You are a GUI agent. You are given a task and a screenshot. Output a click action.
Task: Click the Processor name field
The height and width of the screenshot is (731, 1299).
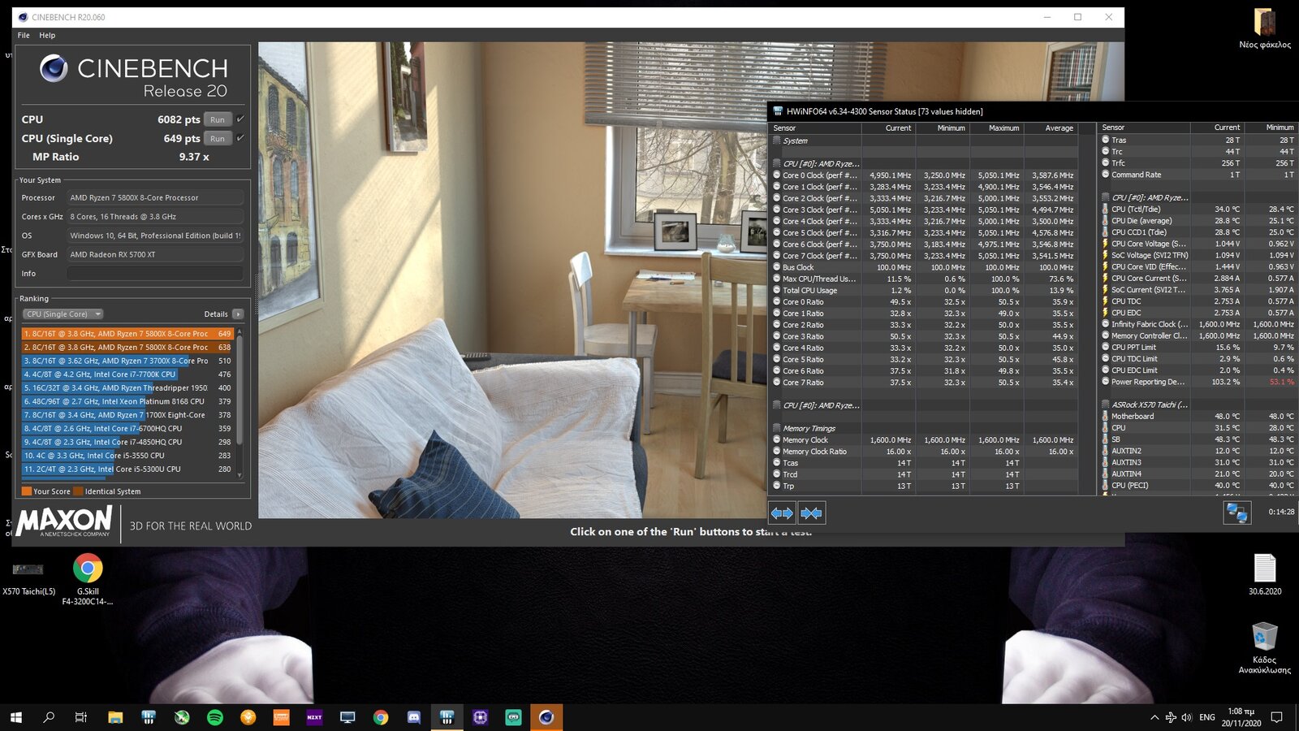pyautogui.click(x=155, y=197)
